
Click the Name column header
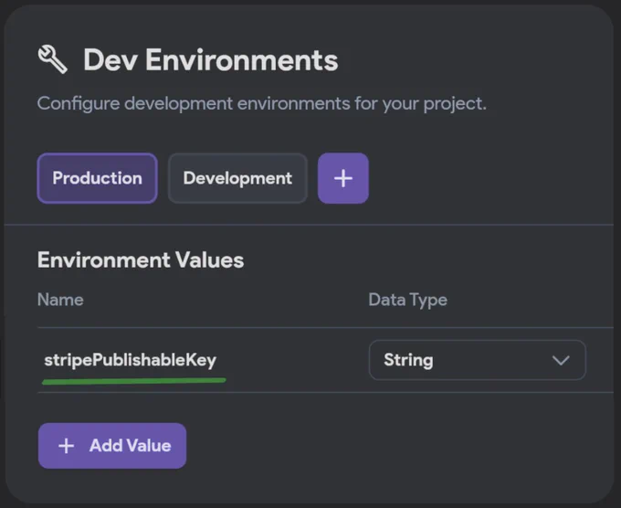point(60,300)
